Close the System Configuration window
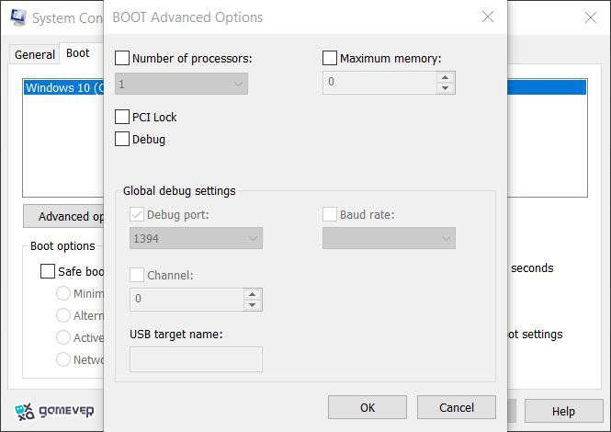Viewport: 611px width, 432px height. pos(591,17)
